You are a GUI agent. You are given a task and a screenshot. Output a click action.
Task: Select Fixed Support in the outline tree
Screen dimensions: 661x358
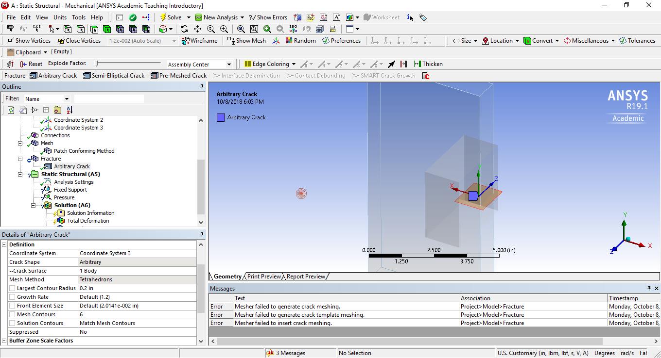70,190
